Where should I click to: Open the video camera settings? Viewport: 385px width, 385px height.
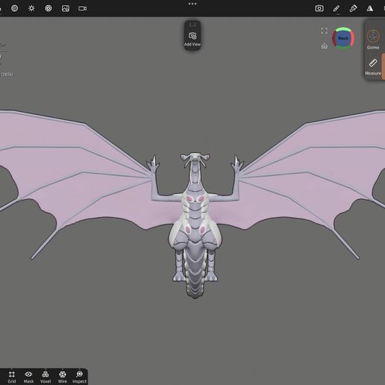[x=83, y=8]
